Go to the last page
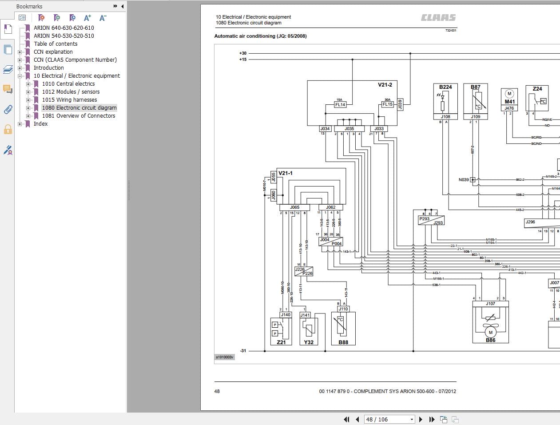This screenshot has width=560, height=425. click(x=432, y=419)
